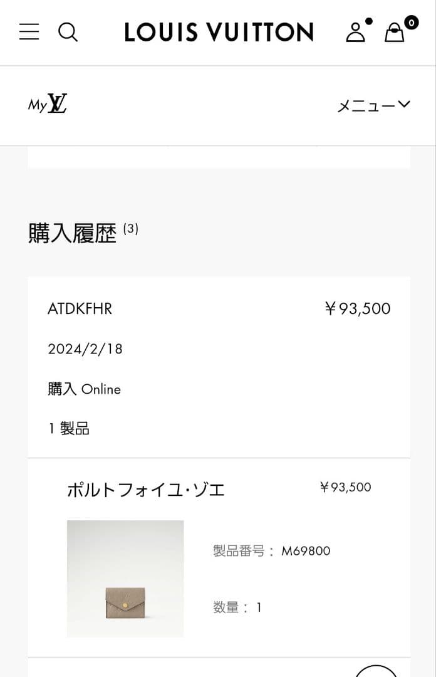Select the My LV monogram logo

click(x=49, y=105)
